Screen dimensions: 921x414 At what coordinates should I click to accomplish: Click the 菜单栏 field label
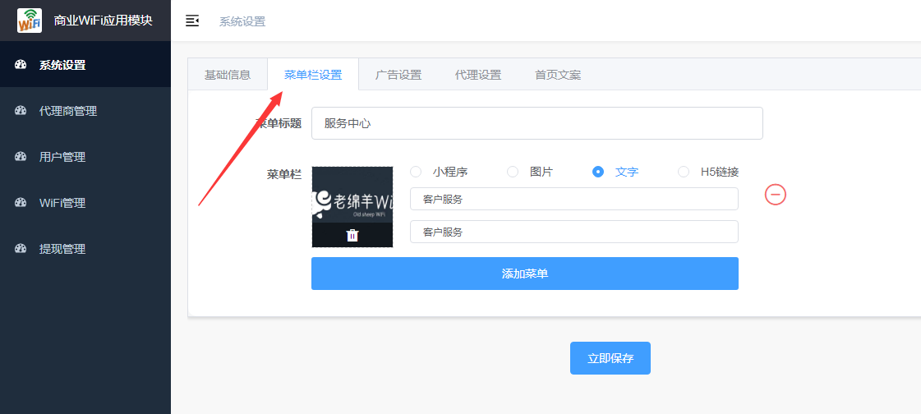pos(284,174)
